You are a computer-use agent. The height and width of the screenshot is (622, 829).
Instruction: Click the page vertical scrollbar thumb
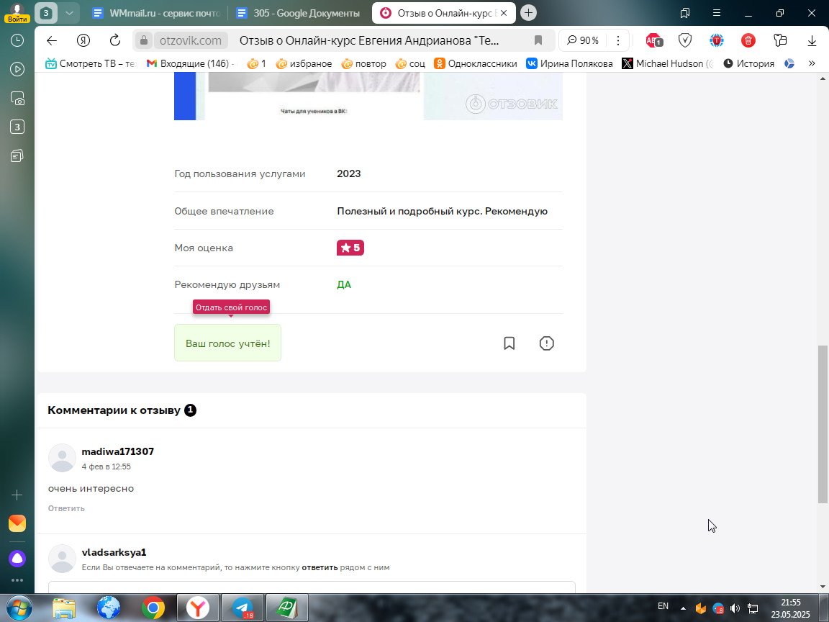pyautogui.click(x=823, y=424)
